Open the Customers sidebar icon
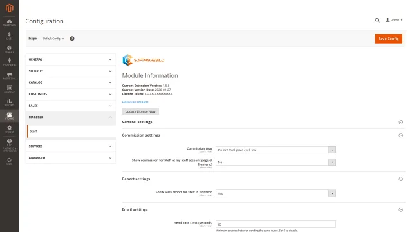Image resolution: width=412 pixels, height=232 pixels. click(9, 63)
